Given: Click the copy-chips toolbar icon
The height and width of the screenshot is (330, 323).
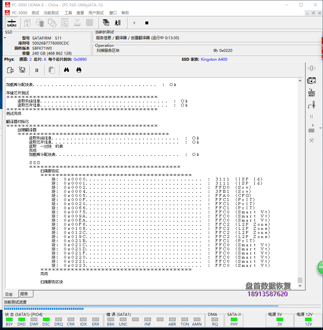Looking at the screenshot, I should (52, 23).
